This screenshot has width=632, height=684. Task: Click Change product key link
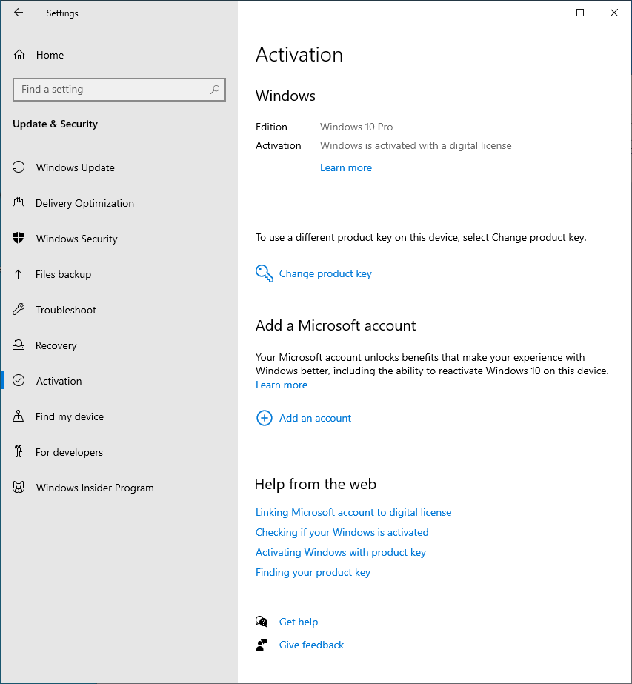pos(325,273)
